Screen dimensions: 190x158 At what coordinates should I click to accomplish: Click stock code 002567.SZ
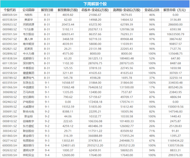pos(10,39)
